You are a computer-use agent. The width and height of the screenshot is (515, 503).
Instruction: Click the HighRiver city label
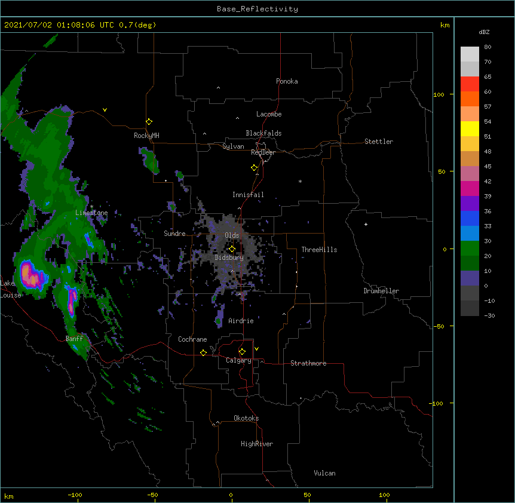click(257, 444)
